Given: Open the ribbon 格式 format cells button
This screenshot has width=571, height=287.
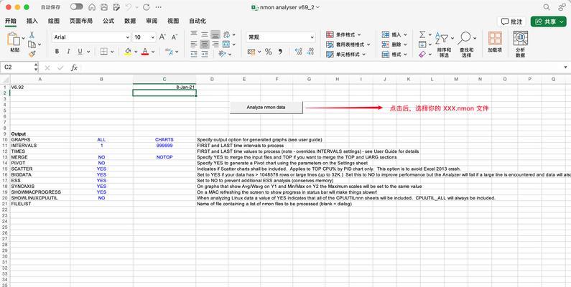Looking at the screenshot, I should (394, 55).
